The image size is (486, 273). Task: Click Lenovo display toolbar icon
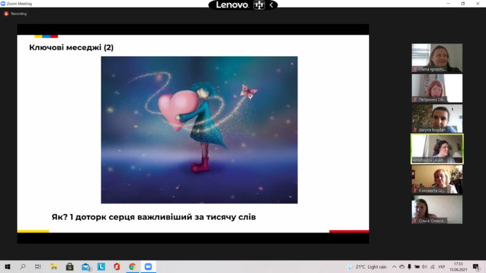tap(259, 5)
